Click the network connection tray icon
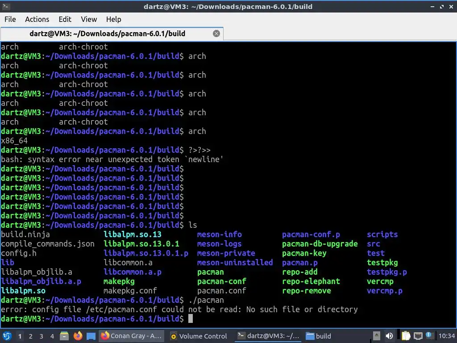The height and width of the screenshot is (343, 457). (418, 336)
